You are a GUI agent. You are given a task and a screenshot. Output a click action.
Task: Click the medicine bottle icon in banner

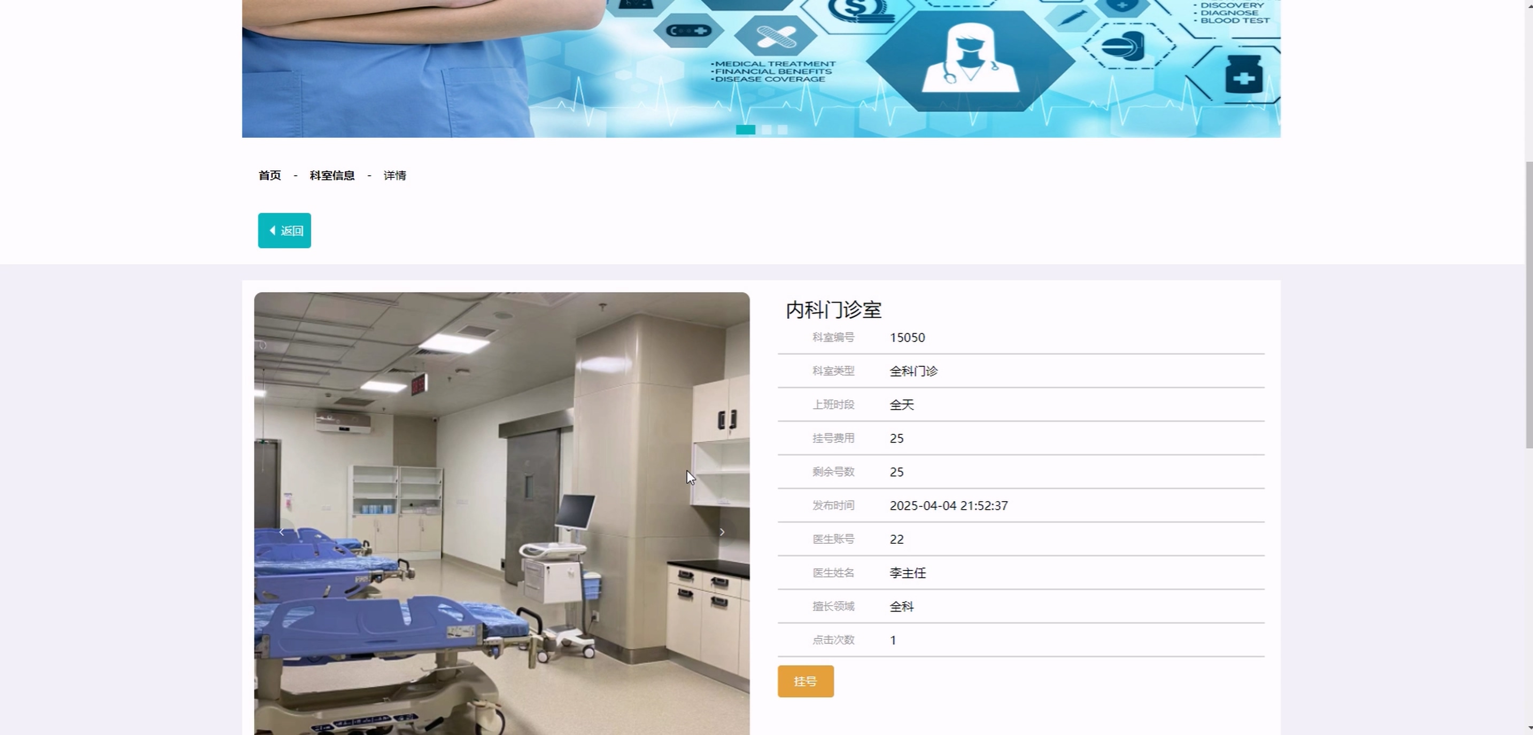coord(1244,74)
